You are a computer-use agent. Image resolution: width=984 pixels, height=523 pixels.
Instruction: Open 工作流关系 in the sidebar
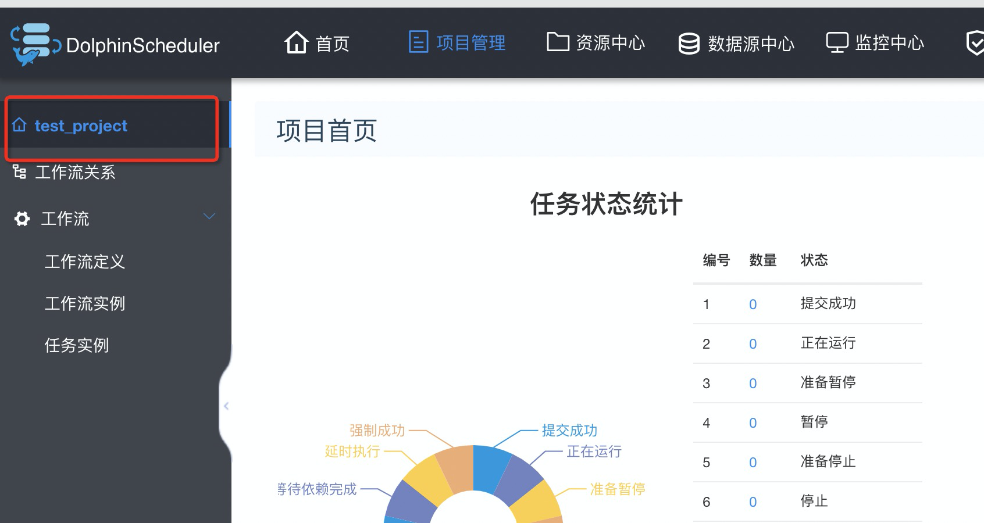(x=75, y=172)
